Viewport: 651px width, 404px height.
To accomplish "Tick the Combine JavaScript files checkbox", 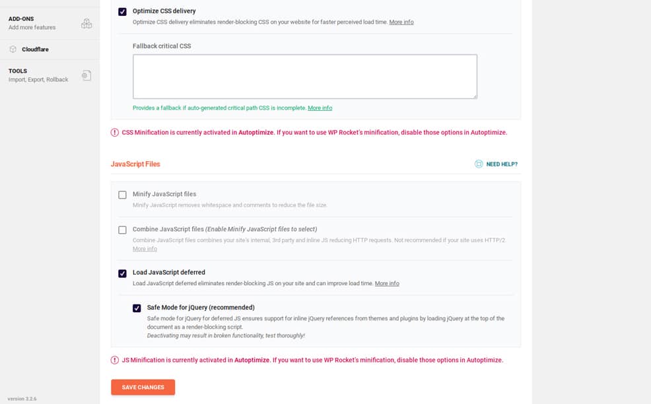I will click(123, 230).
